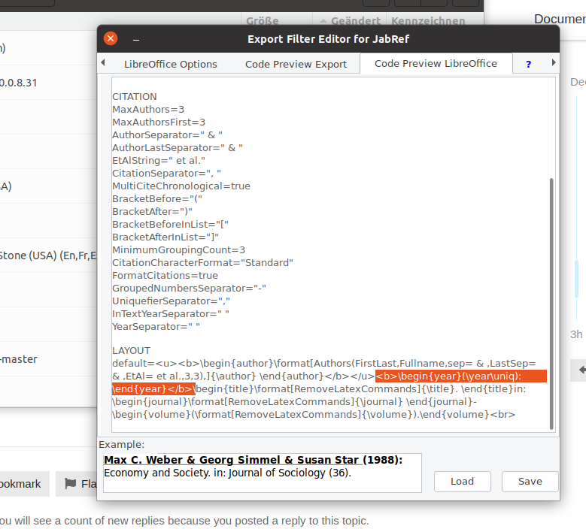Image resolution: width=586 pixels, height=532 pixels.
Task: Click the CITATION heading in code
Action: (x=135, y=97)
